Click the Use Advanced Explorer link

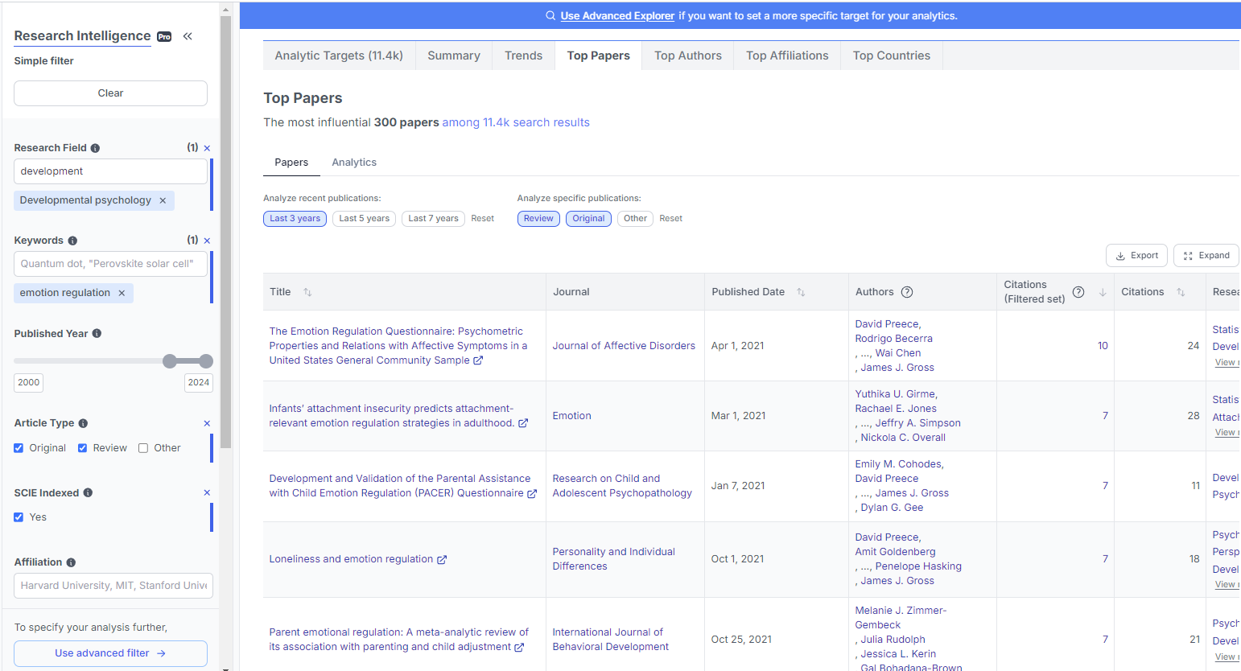(617, 15)
